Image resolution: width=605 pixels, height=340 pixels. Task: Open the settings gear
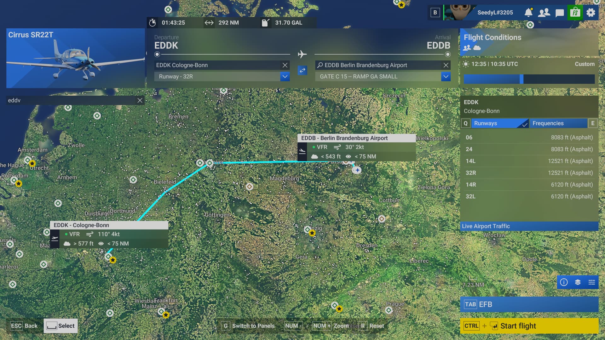point(591,13)
